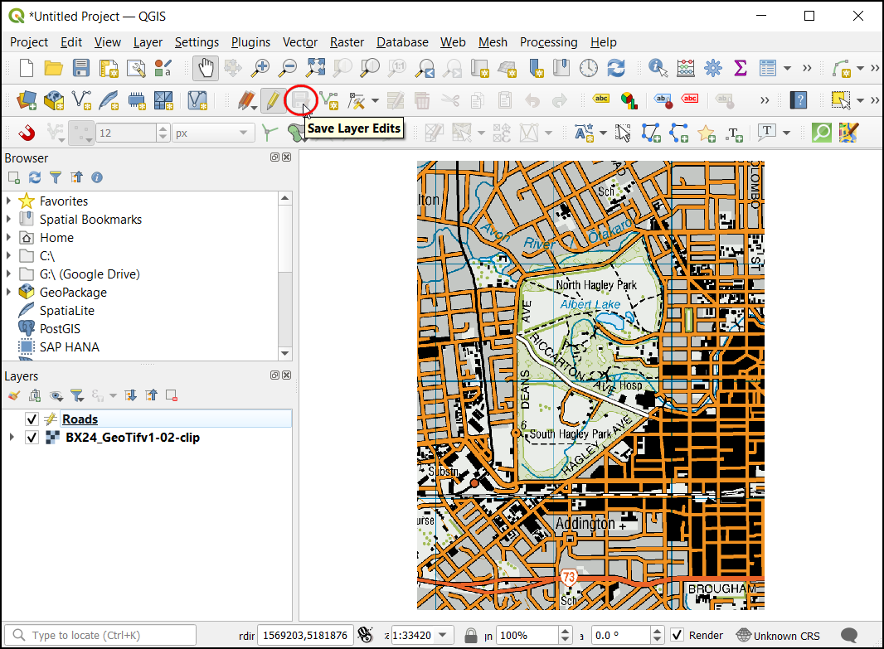Expand the Favorites item in Browser
Image resolution: width=884 pixels, height=649 pixels.
coord(9,201)
